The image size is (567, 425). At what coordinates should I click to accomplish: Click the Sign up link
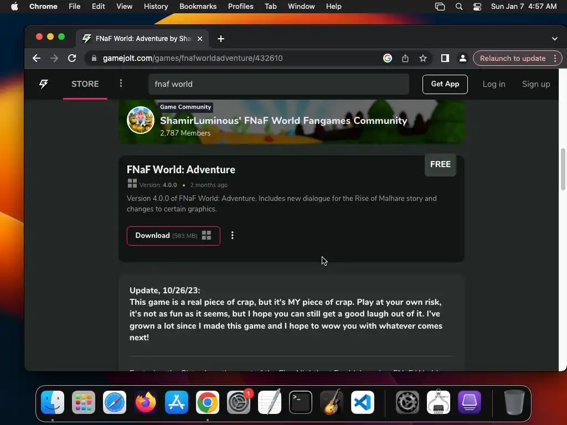(536, 84)
